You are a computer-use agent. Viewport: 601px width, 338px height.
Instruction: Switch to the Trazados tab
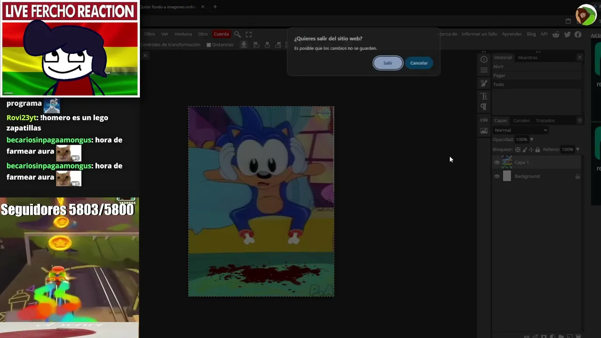(x=545, y=121)
